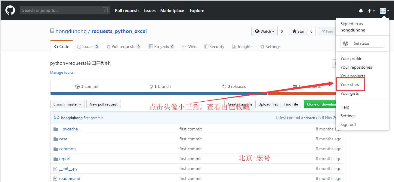Select Your repositories from the user menu

pyautogui.click(x=356, y=67)
